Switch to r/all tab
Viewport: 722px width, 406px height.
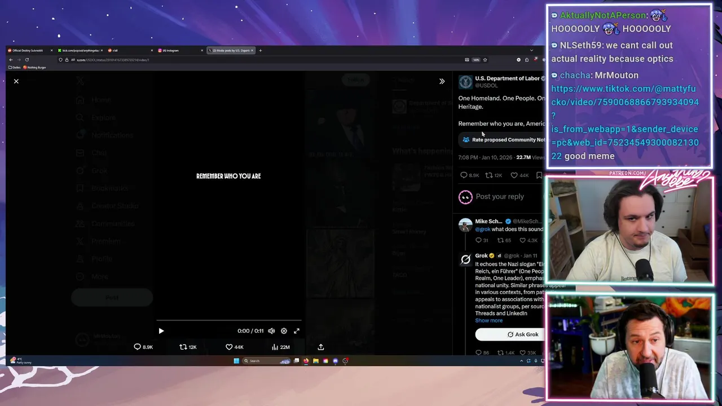pyautogui.click(x=130, y=51)
